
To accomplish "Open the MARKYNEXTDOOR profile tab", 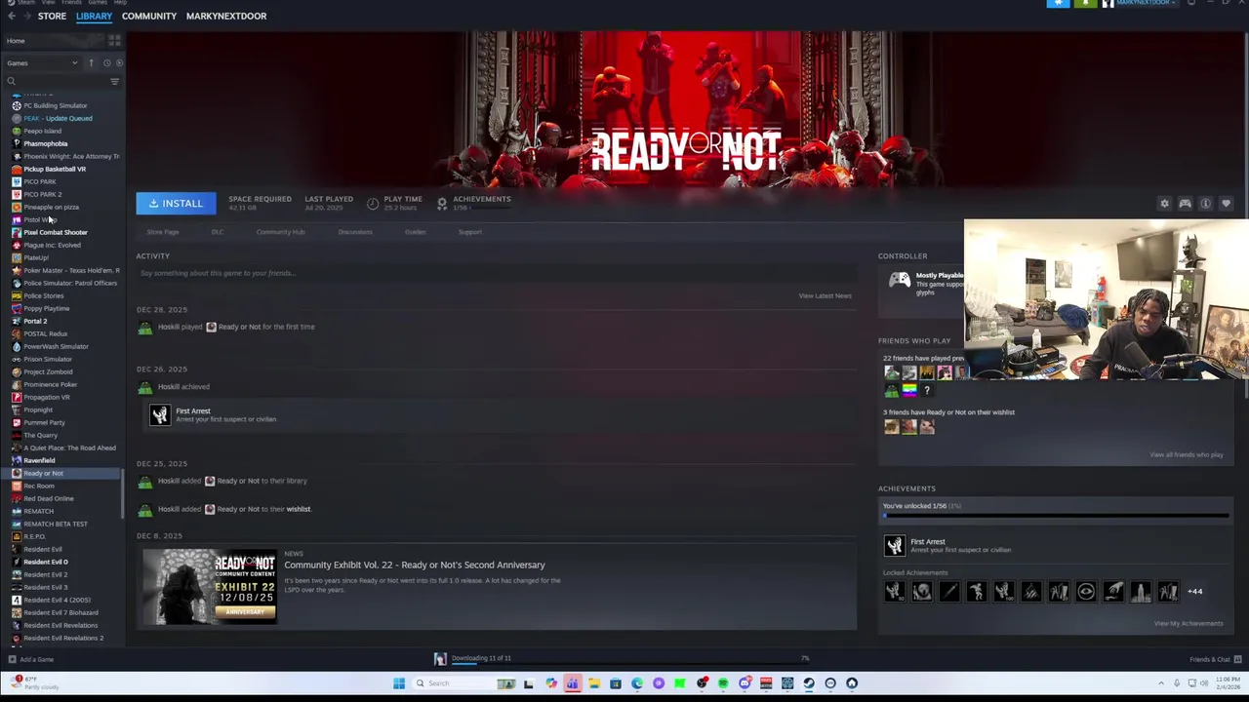I will 226,17.
